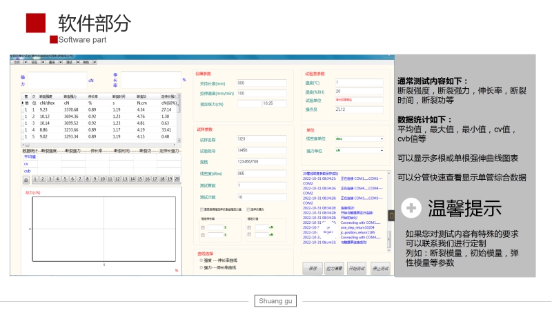
Task: Click the small dark side tab at window edge
Action: click(x=392, y=216)
